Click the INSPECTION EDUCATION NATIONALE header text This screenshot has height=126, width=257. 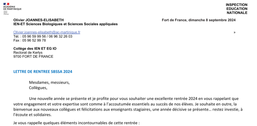(x=237, y=9)
